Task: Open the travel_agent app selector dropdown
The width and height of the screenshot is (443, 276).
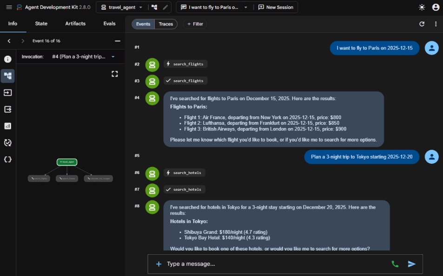Action: pyautogui.click(x=122, y=7)
